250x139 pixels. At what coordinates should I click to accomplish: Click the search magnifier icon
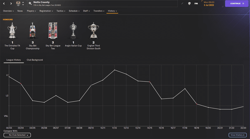[x=30, y=4]
